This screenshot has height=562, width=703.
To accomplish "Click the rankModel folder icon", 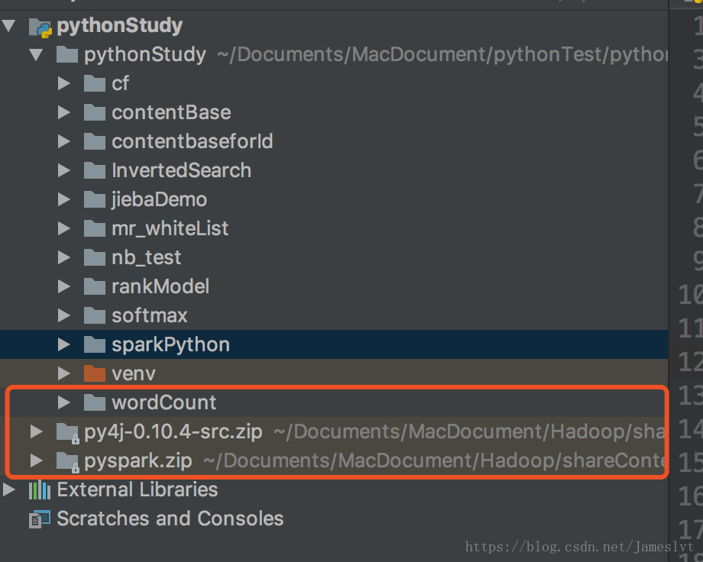I will tap(95, 286).
